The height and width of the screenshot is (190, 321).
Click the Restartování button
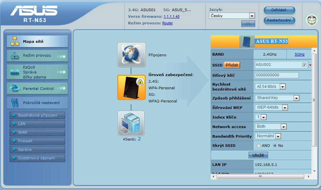(279, 20)
